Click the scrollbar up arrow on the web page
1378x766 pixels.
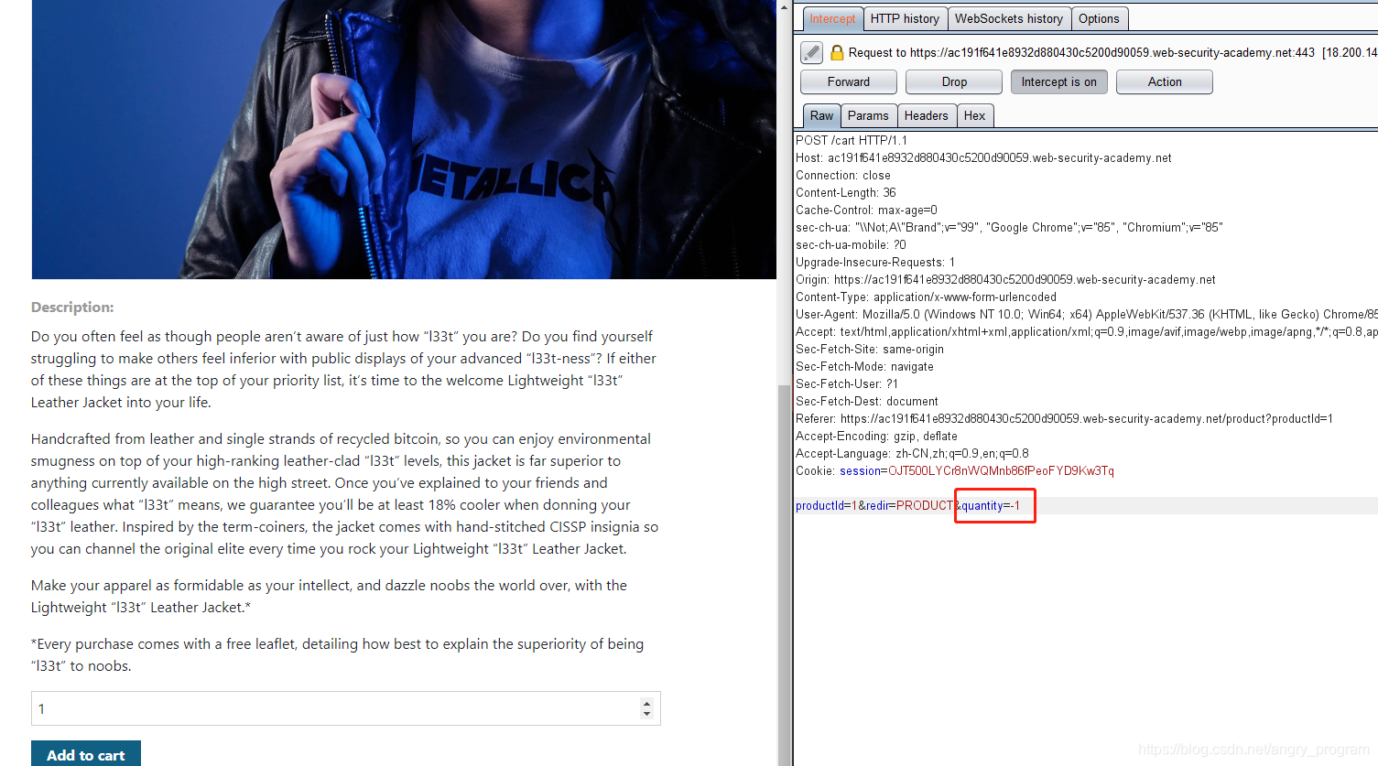(x=784, y=6)
